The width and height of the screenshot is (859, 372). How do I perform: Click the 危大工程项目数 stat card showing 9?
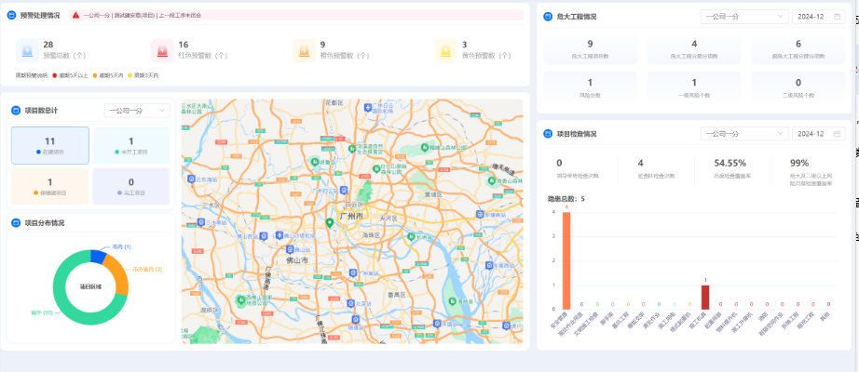pos(590,49)
